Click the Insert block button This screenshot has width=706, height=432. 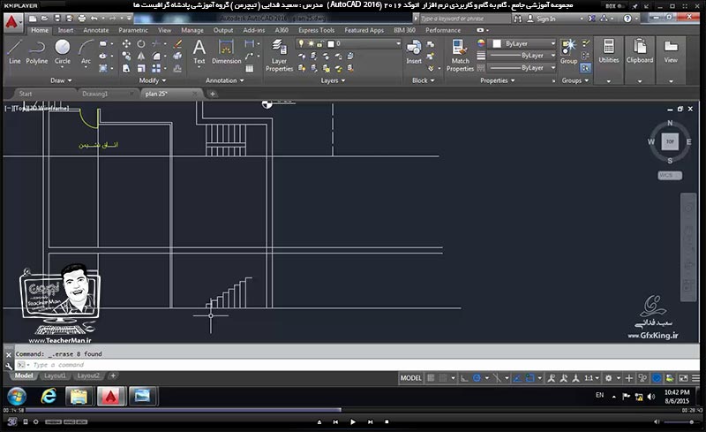[414, 51]
